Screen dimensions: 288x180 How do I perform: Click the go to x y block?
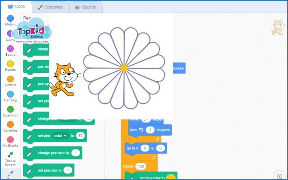pyautogui.click(x=146, y=148)
